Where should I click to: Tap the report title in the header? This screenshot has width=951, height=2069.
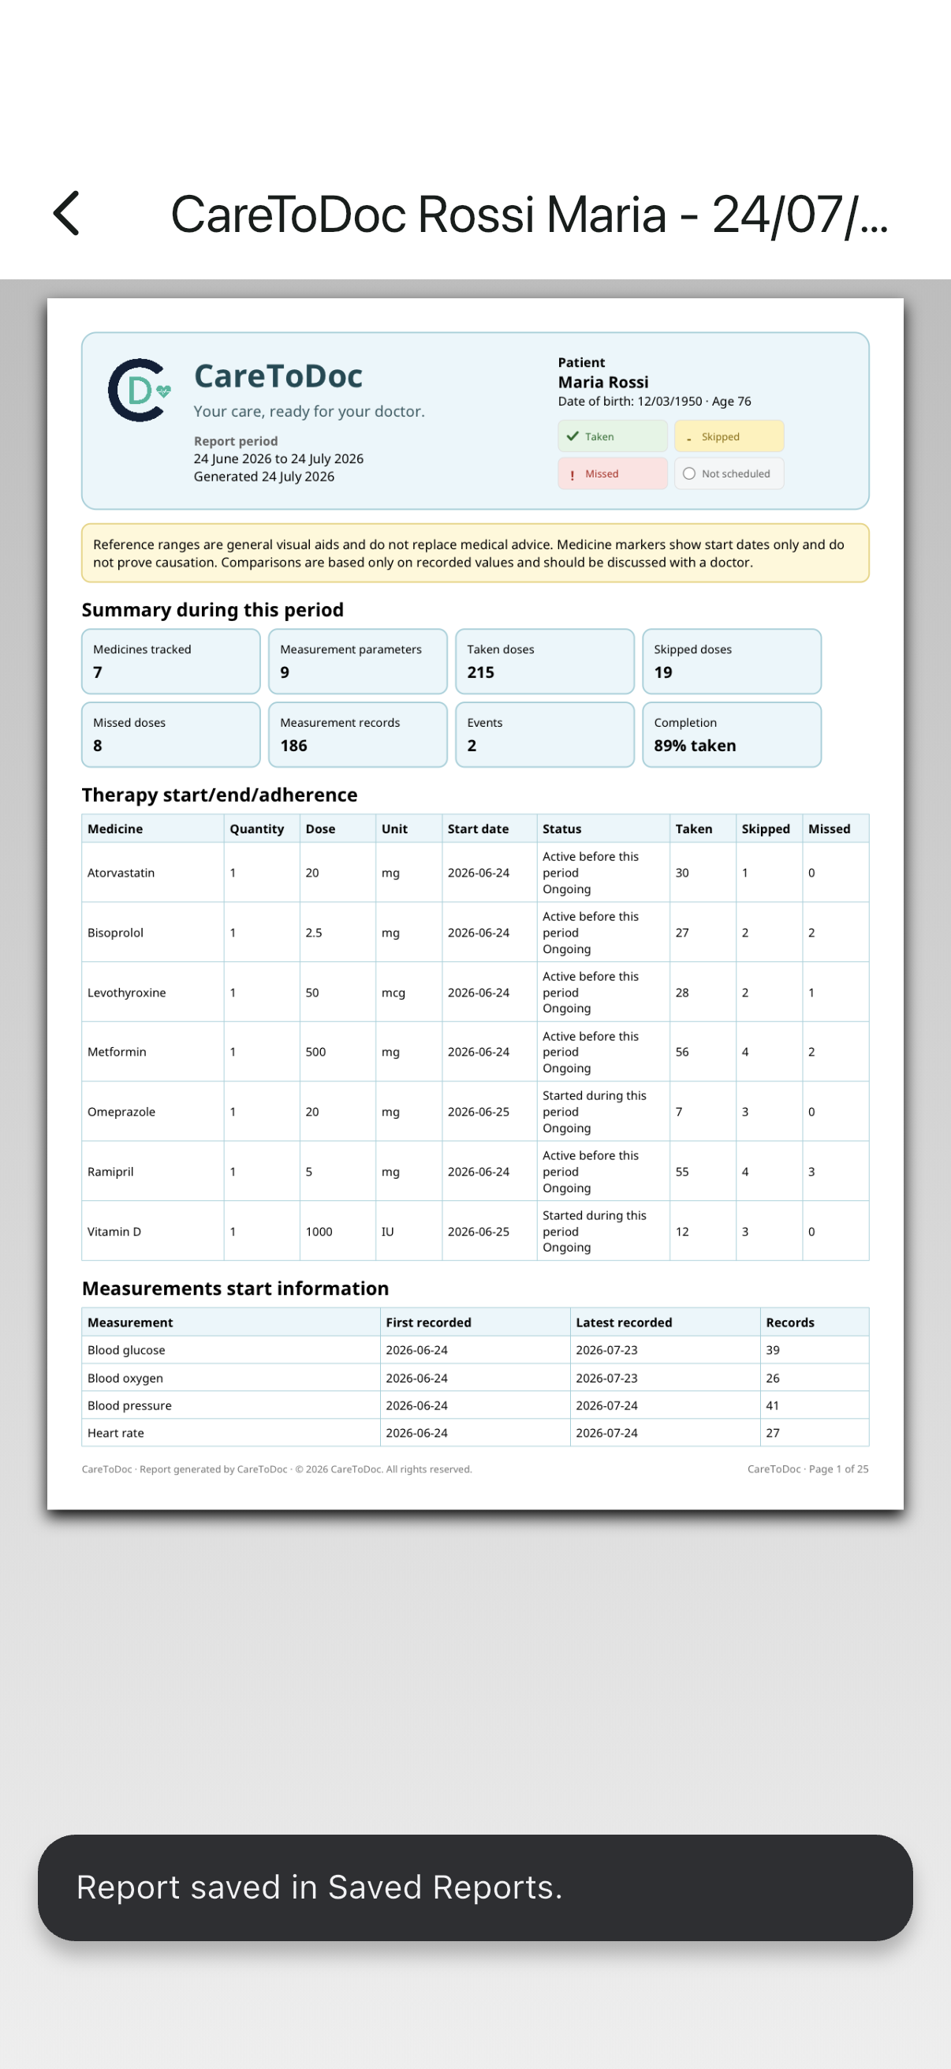click(x=530, y=215)
